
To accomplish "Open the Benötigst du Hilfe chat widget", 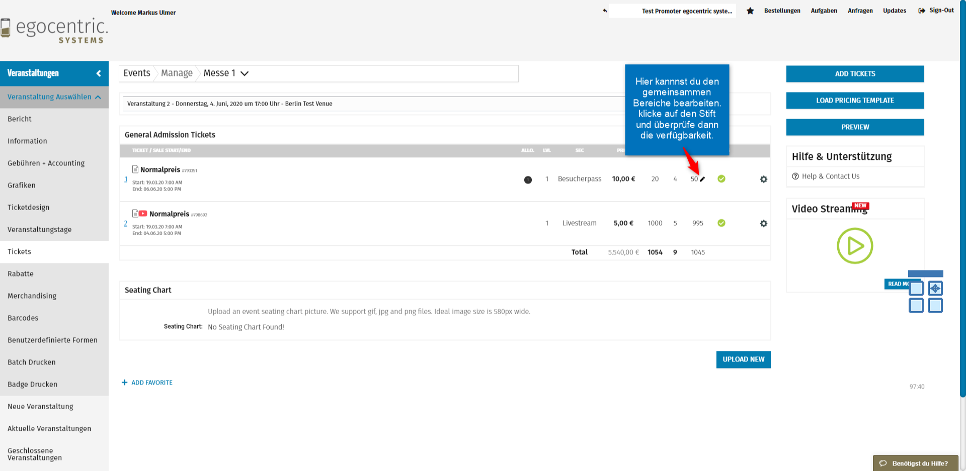I will pyautogui.click(x=915, y=463).
